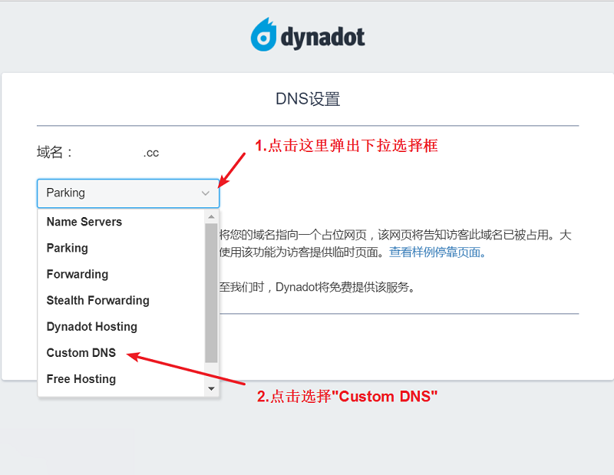Click the DNS设置 page heading
614x475 pixels.
point(307,98)
